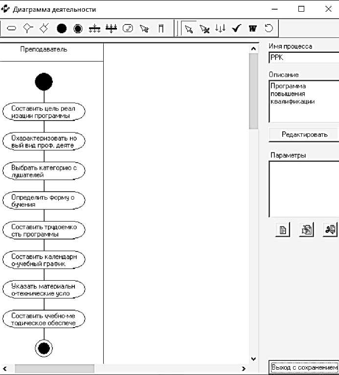Select activity 'Указать материально-технические усло'
339x375 pixels.
point(44,290)
